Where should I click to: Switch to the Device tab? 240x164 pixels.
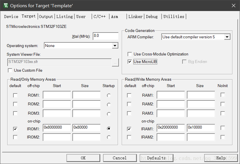point(11,17)
